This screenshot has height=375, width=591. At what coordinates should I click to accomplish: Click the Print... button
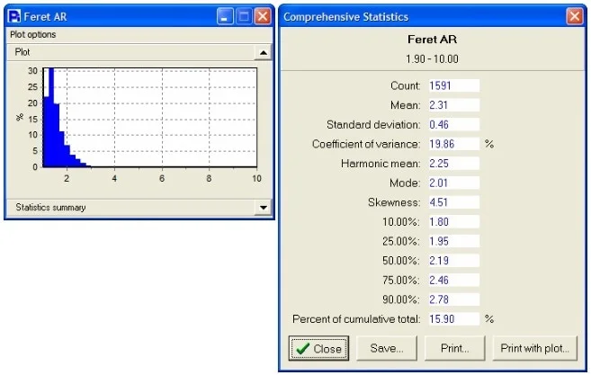pyautogui.click(x=456, y=348)
